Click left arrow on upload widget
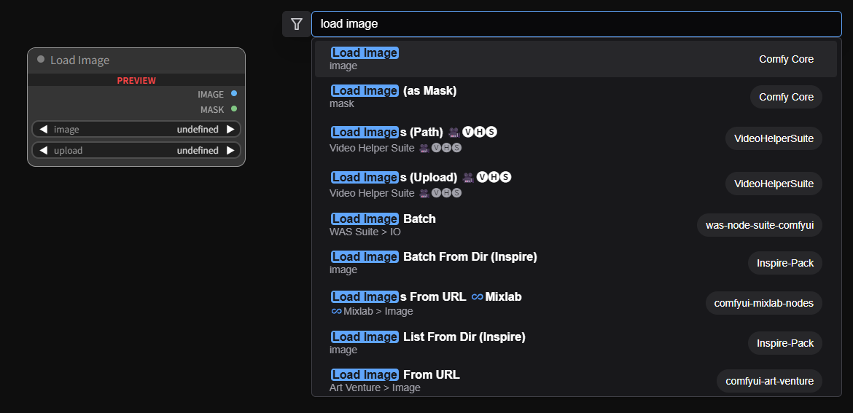 (43, 151)
